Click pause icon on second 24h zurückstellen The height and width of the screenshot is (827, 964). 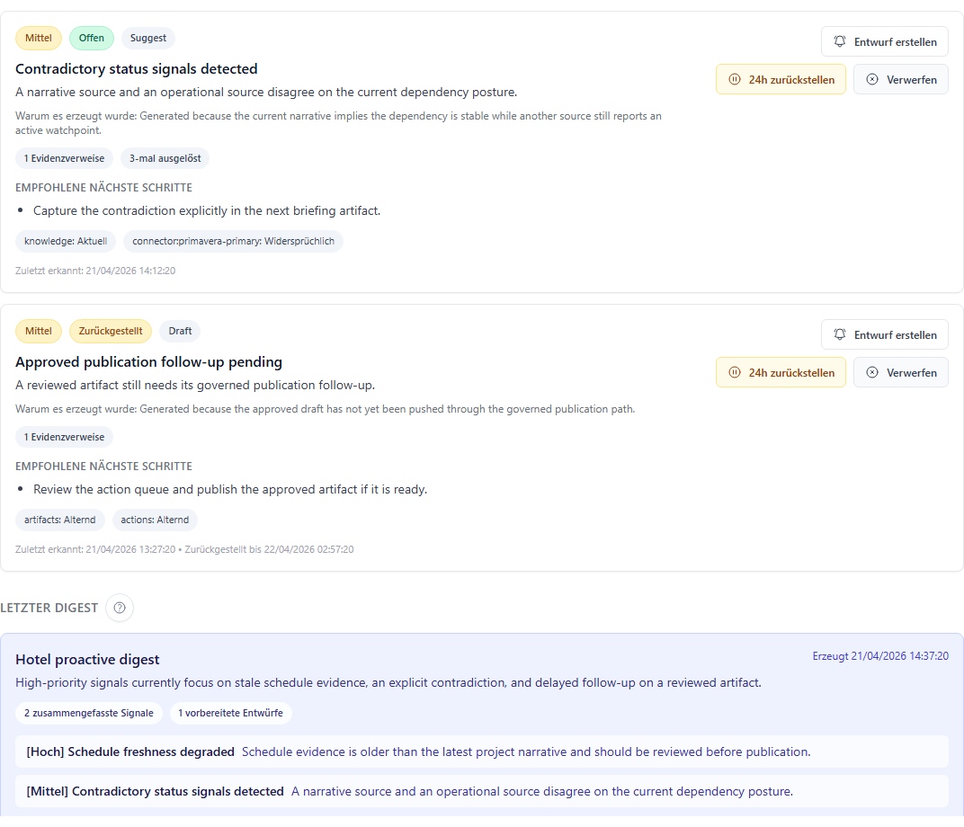pyautogui.click(x=735, y=372)
